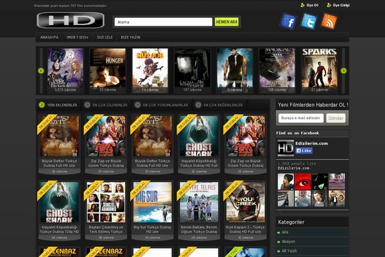Slide carousel left with green arrow
385x257 pixels.
point(41,71)
